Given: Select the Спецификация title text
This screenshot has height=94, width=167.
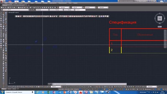Looking at the screenshot, I should (x=123, y=22).
